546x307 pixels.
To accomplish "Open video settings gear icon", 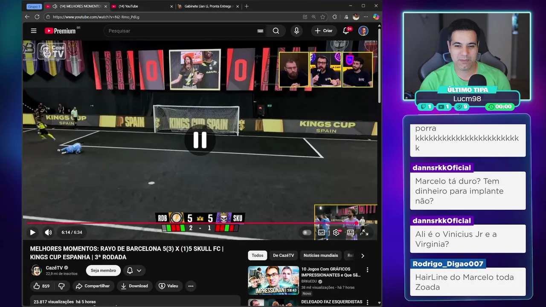I will pyautogui.click(x=336, y=232).
